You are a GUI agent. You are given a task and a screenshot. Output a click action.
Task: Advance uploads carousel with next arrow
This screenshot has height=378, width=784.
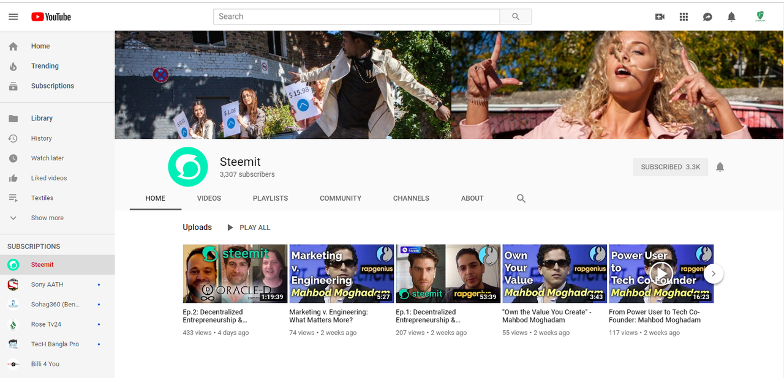[714, 274]
